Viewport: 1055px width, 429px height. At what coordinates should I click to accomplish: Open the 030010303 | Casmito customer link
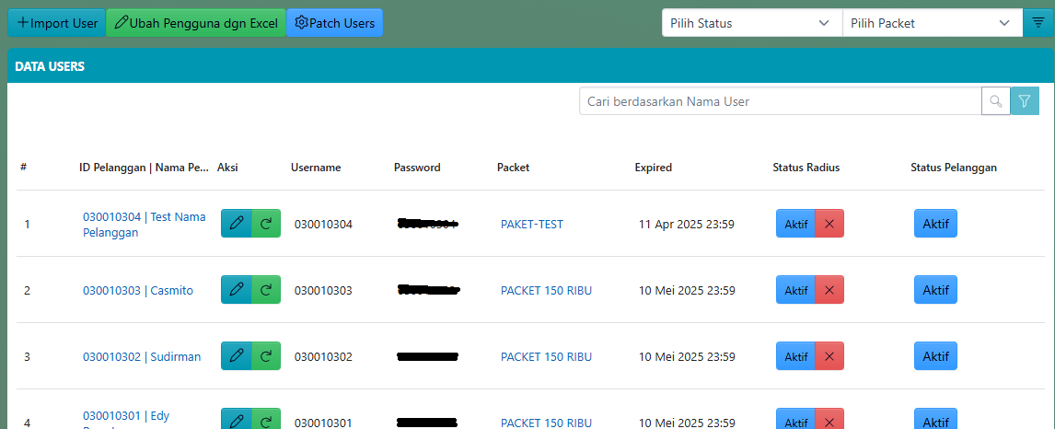pyautogui.click(x=138, y=290)
